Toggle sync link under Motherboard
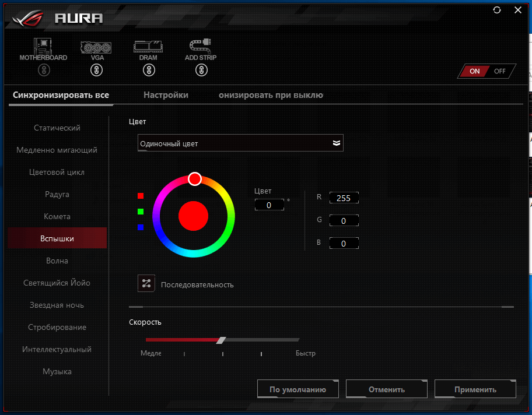Screen dimensions: 532x415 coord(44,71)
